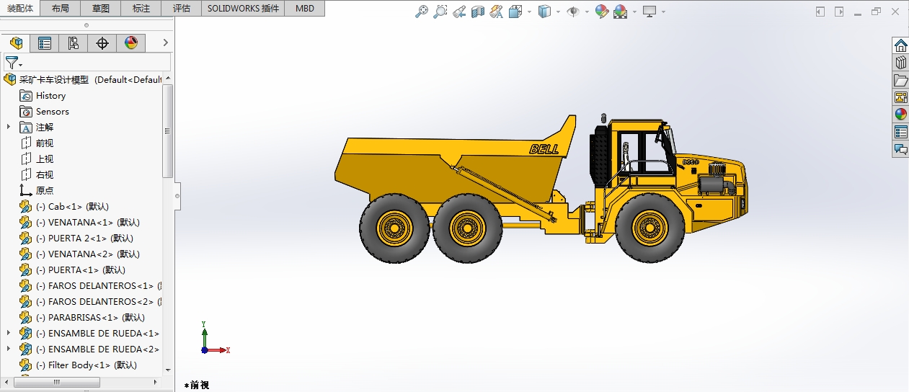
Task: Click the Edit Appearance icon
Action: click(602, 12)
